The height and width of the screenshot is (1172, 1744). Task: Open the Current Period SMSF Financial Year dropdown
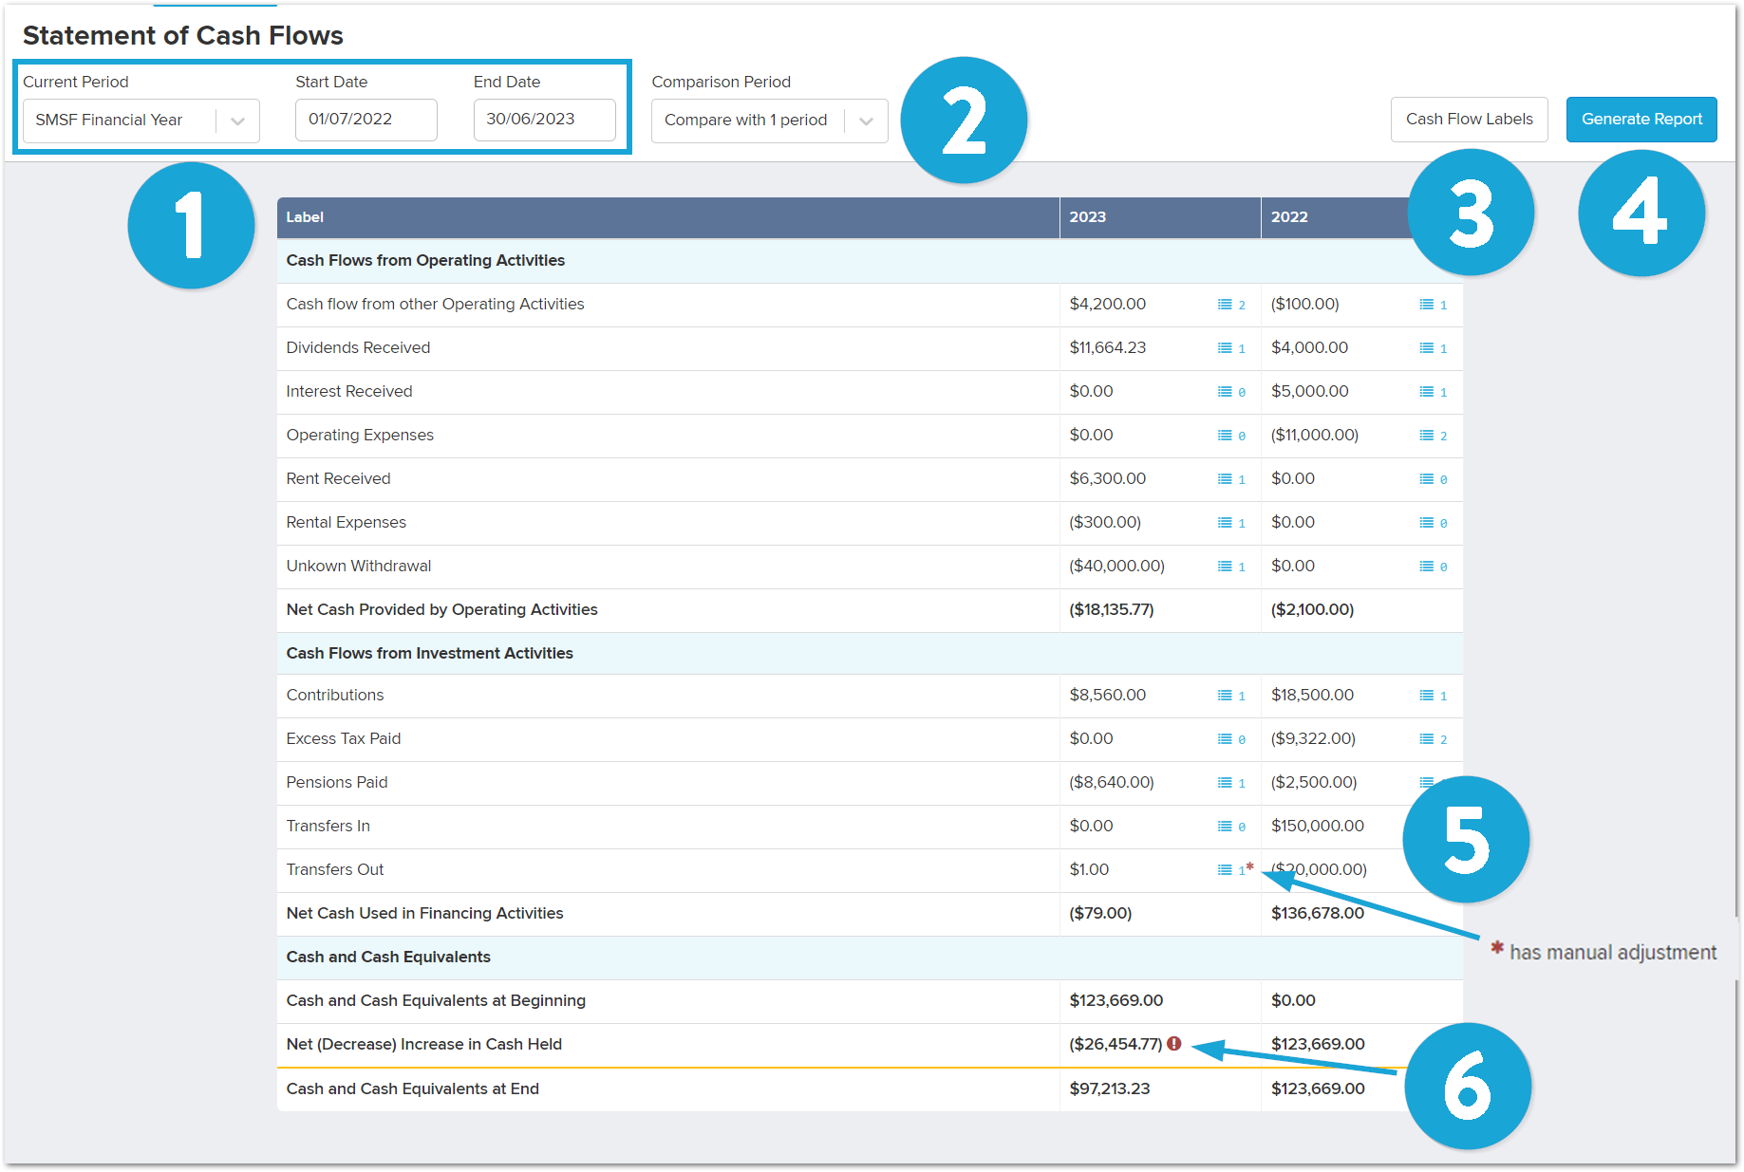[141, 121]
